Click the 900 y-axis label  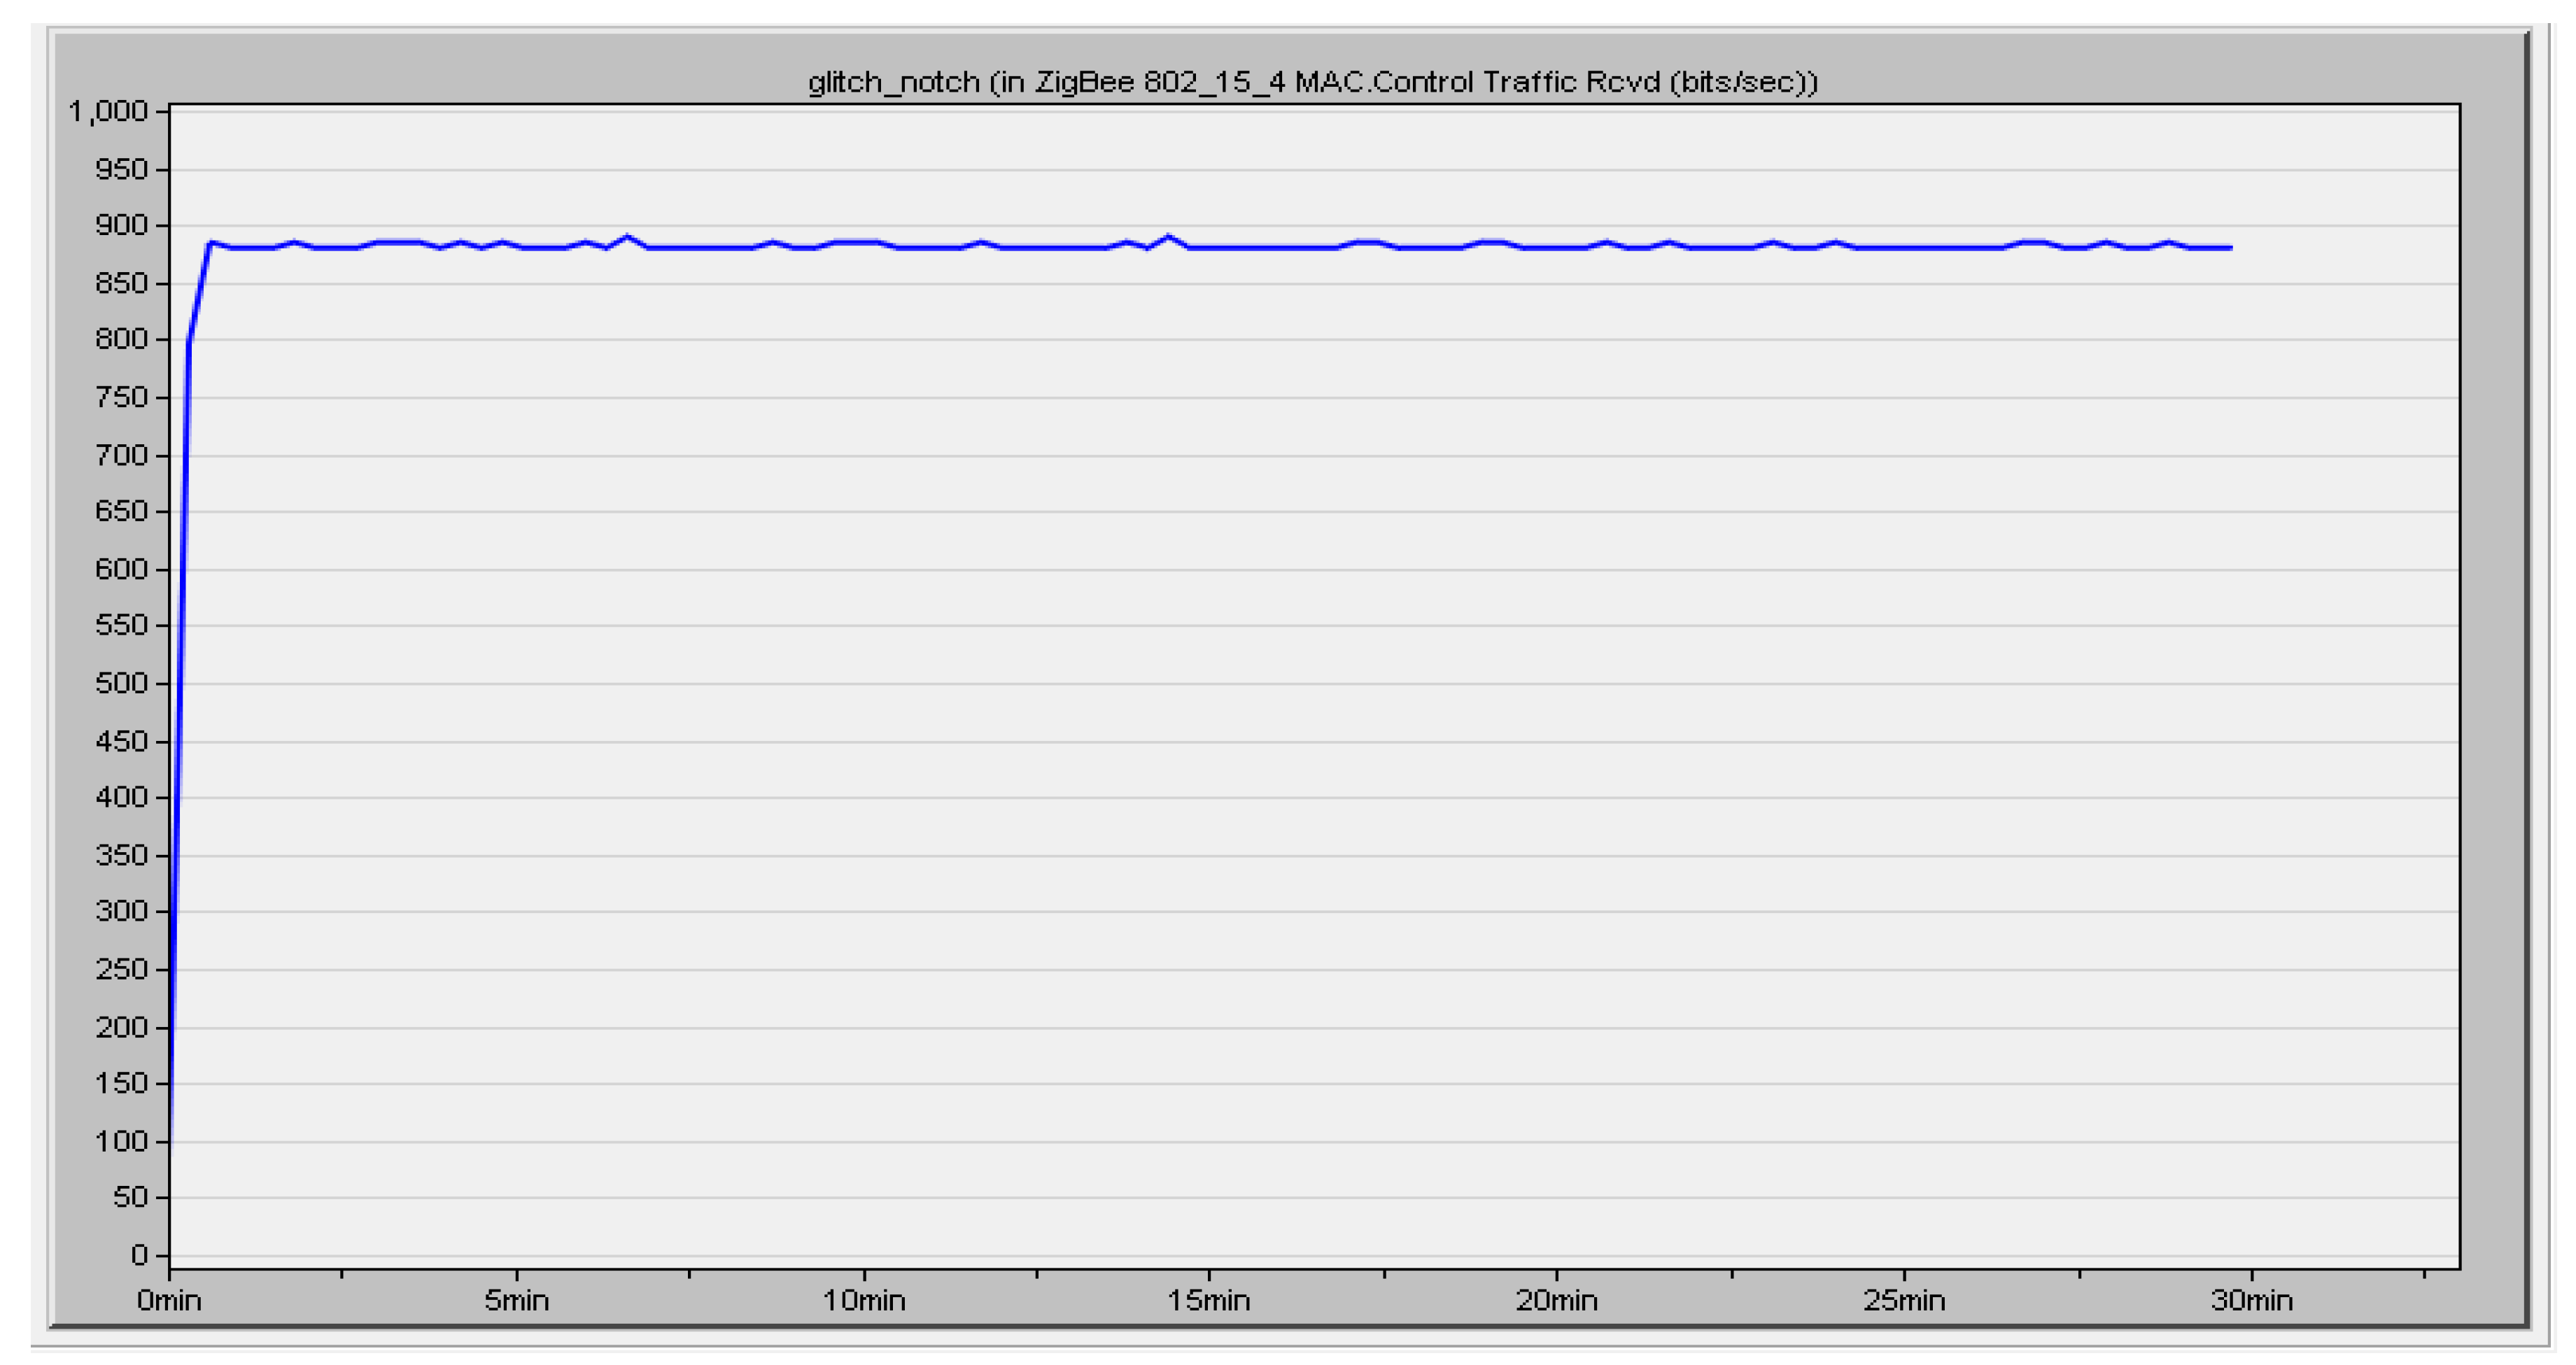[x=121, y=226]
